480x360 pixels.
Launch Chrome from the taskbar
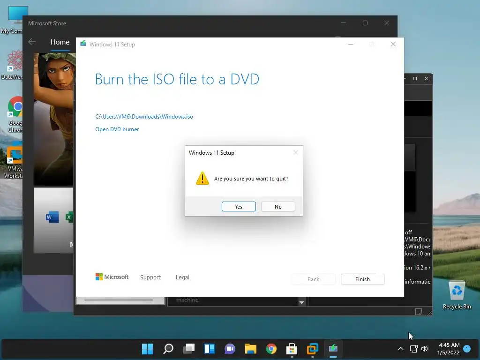271,349
